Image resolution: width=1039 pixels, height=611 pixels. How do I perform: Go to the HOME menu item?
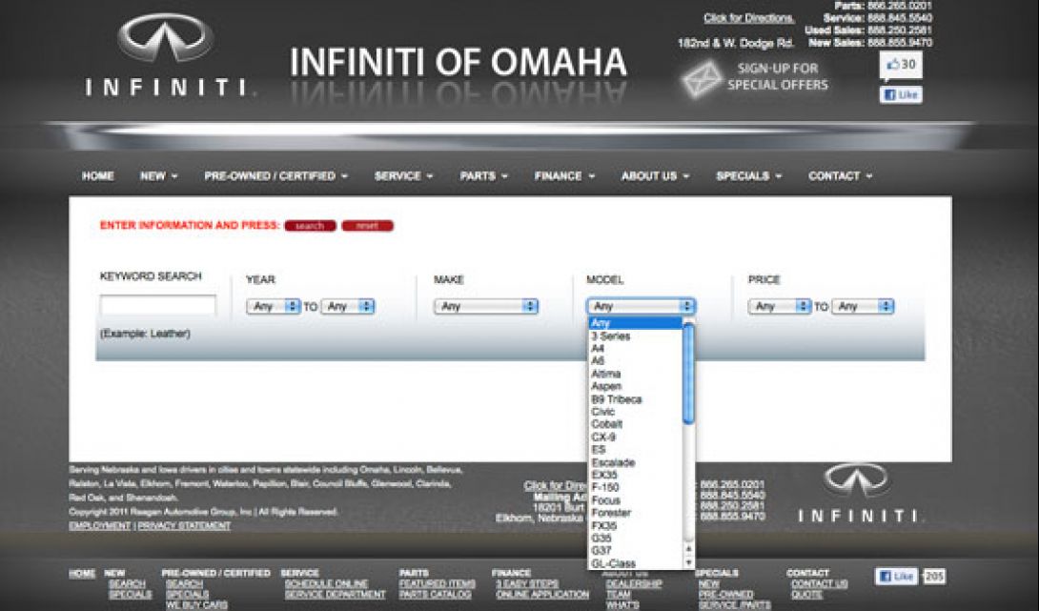point(97,175)
